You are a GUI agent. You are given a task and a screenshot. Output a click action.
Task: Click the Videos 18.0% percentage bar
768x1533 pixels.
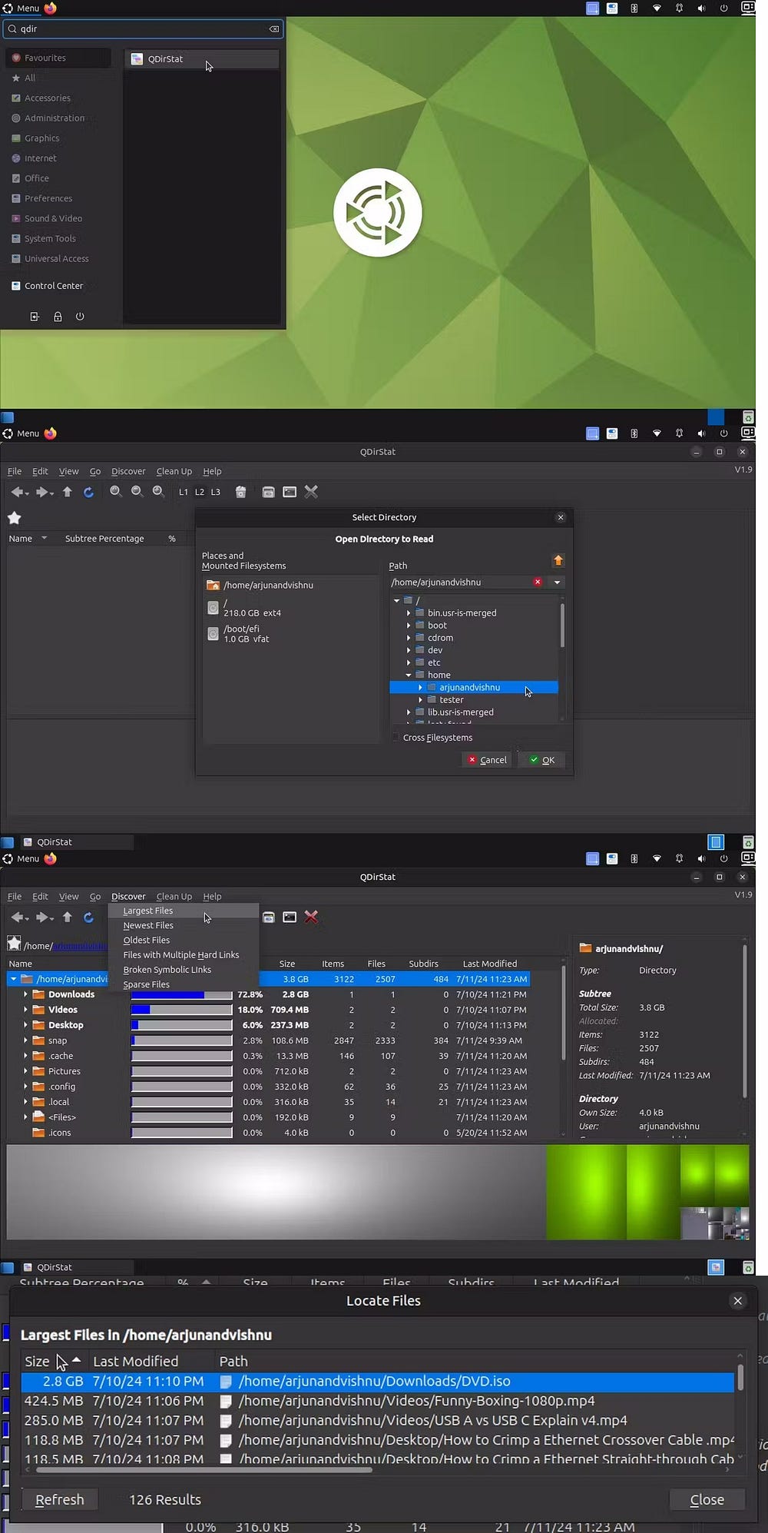tap(181, 1010)
